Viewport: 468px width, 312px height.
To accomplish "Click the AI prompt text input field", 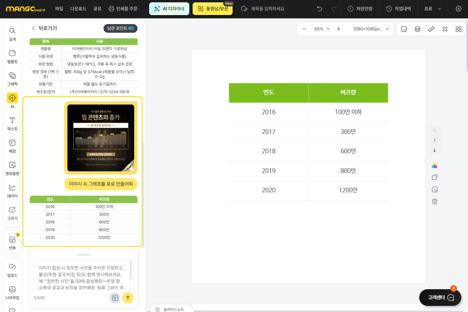I will click(x=82, y=275).
